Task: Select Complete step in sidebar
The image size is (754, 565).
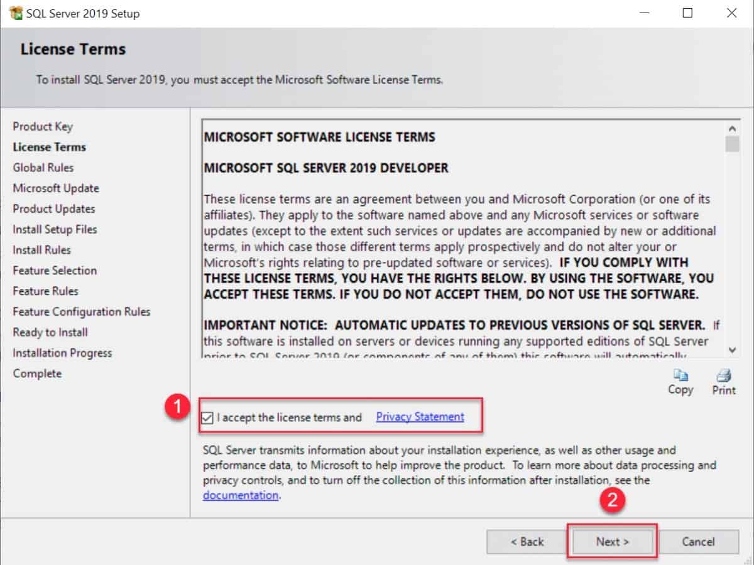Action: tap(37, 374)
